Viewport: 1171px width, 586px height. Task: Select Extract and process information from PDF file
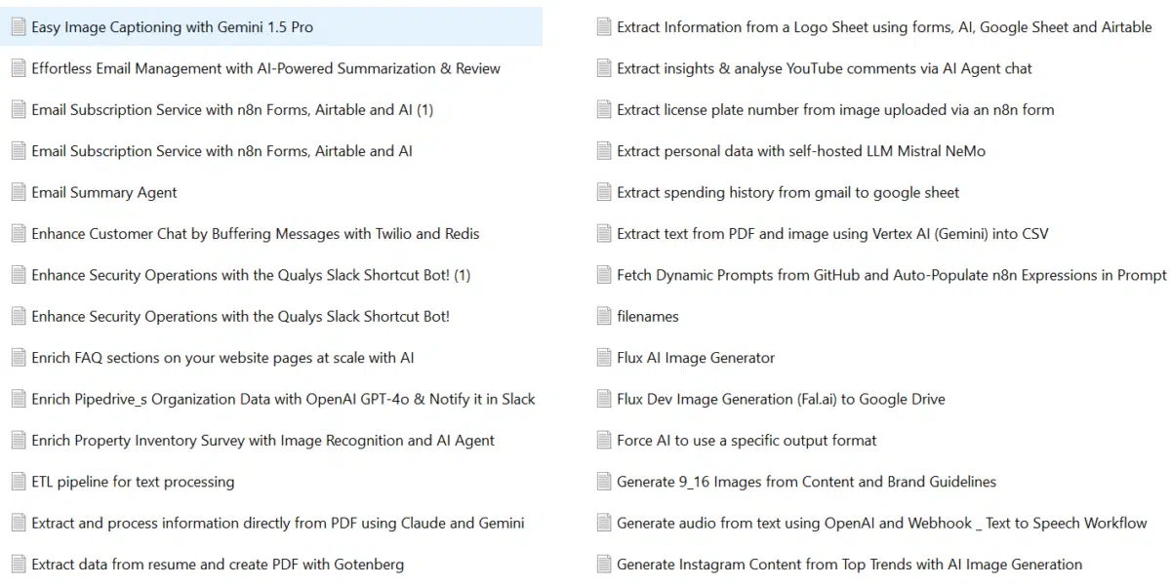pyautogui.click(x=277, y=524)
